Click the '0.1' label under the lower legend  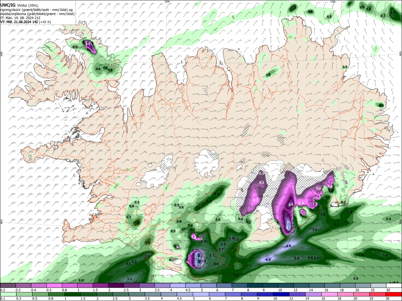pos(3,299)
